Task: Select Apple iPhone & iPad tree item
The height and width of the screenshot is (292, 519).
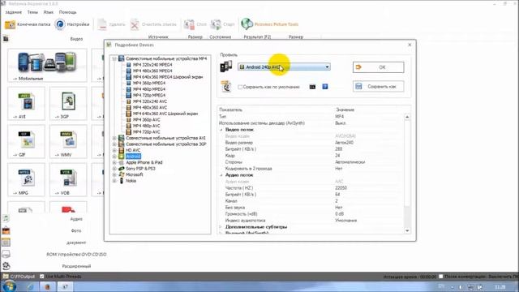Action: tap(144, 162)
